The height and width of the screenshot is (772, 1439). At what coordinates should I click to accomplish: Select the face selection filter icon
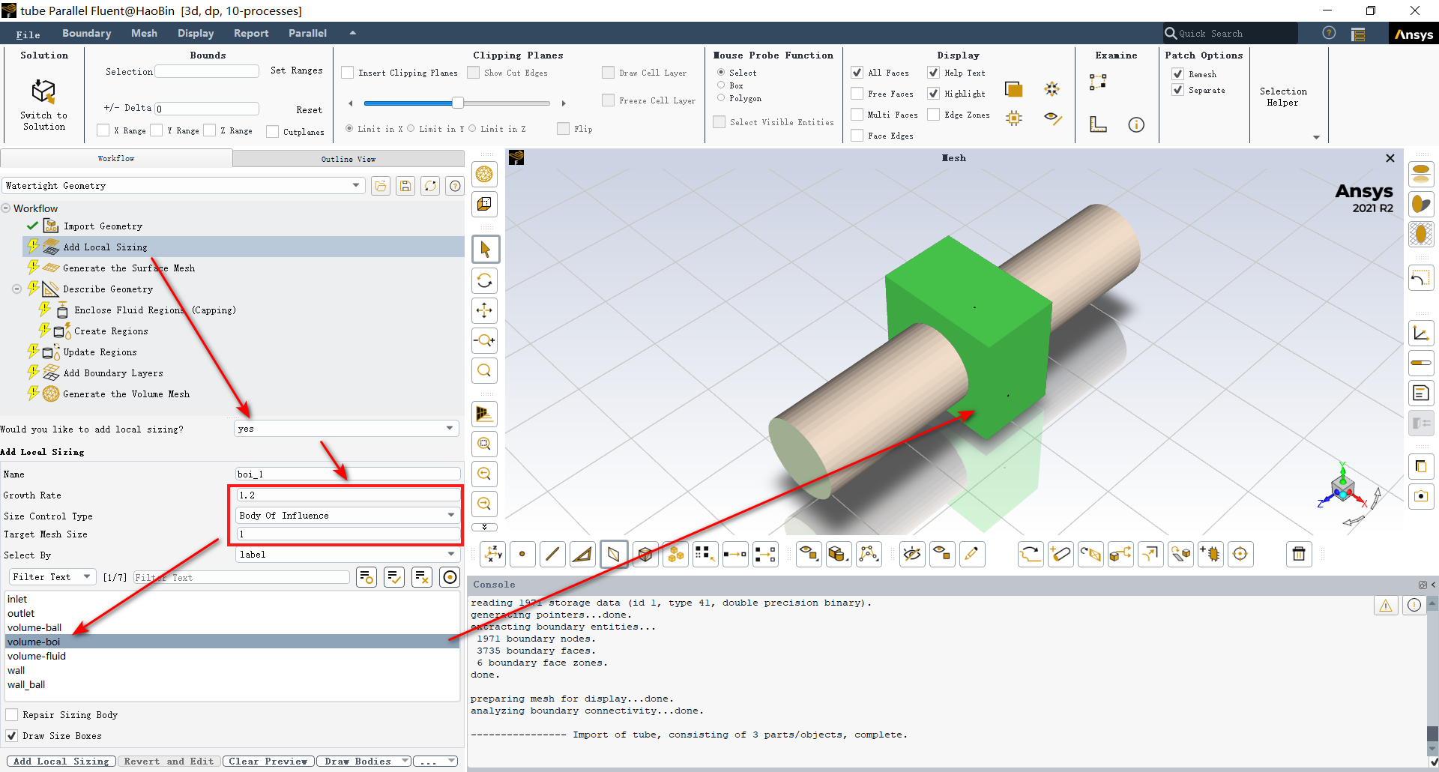click(x=614, y=554)
